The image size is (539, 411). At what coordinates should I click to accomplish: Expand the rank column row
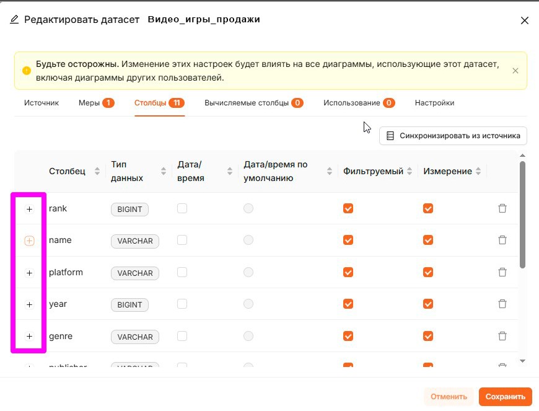point(29,210)
